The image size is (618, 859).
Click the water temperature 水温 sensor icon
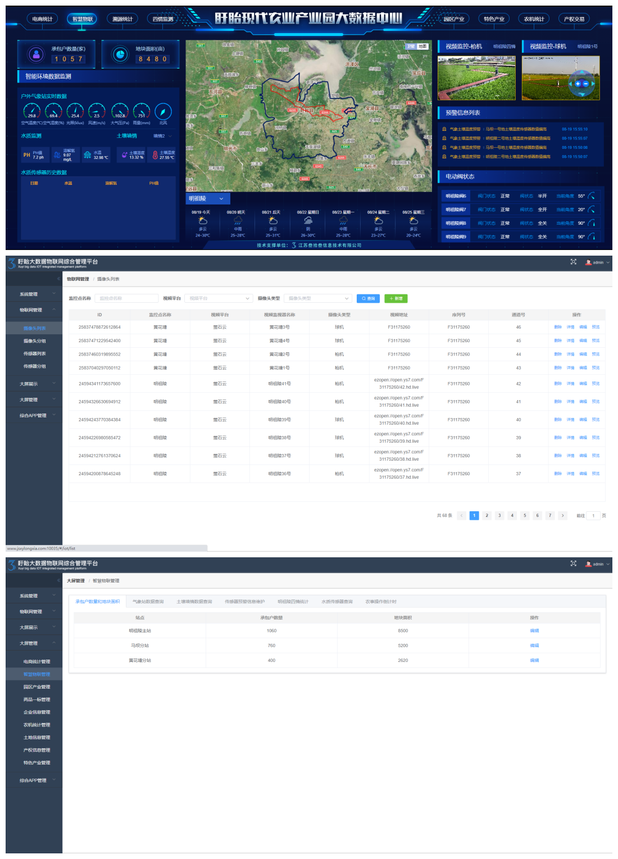[87, 155]
